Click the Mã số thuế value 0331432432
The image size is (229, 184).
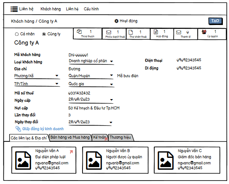pyautogui.click(x=79, y=93)
